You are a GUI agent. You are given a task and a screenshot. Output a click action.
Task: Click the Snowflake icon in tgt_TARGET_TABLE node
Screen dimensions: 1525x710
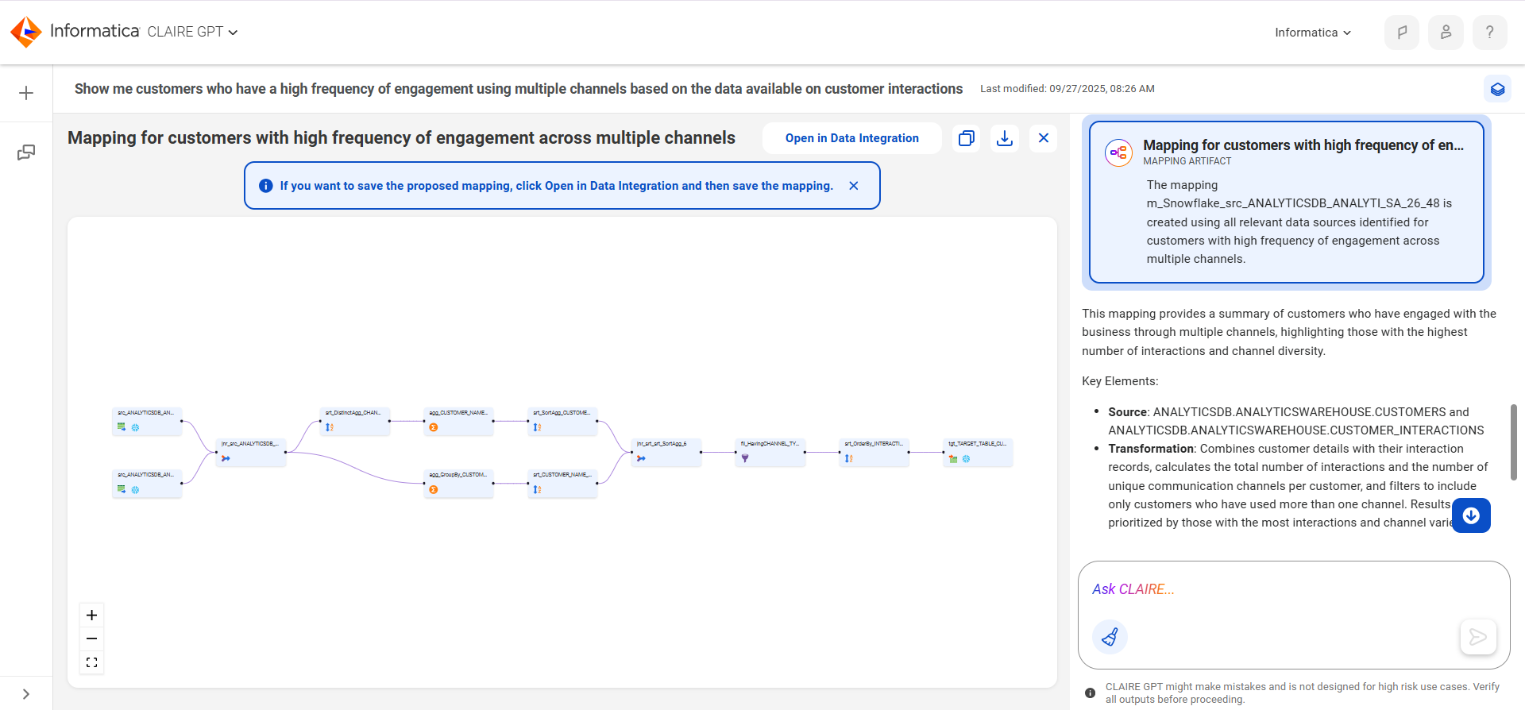click(x=967, y=459)
